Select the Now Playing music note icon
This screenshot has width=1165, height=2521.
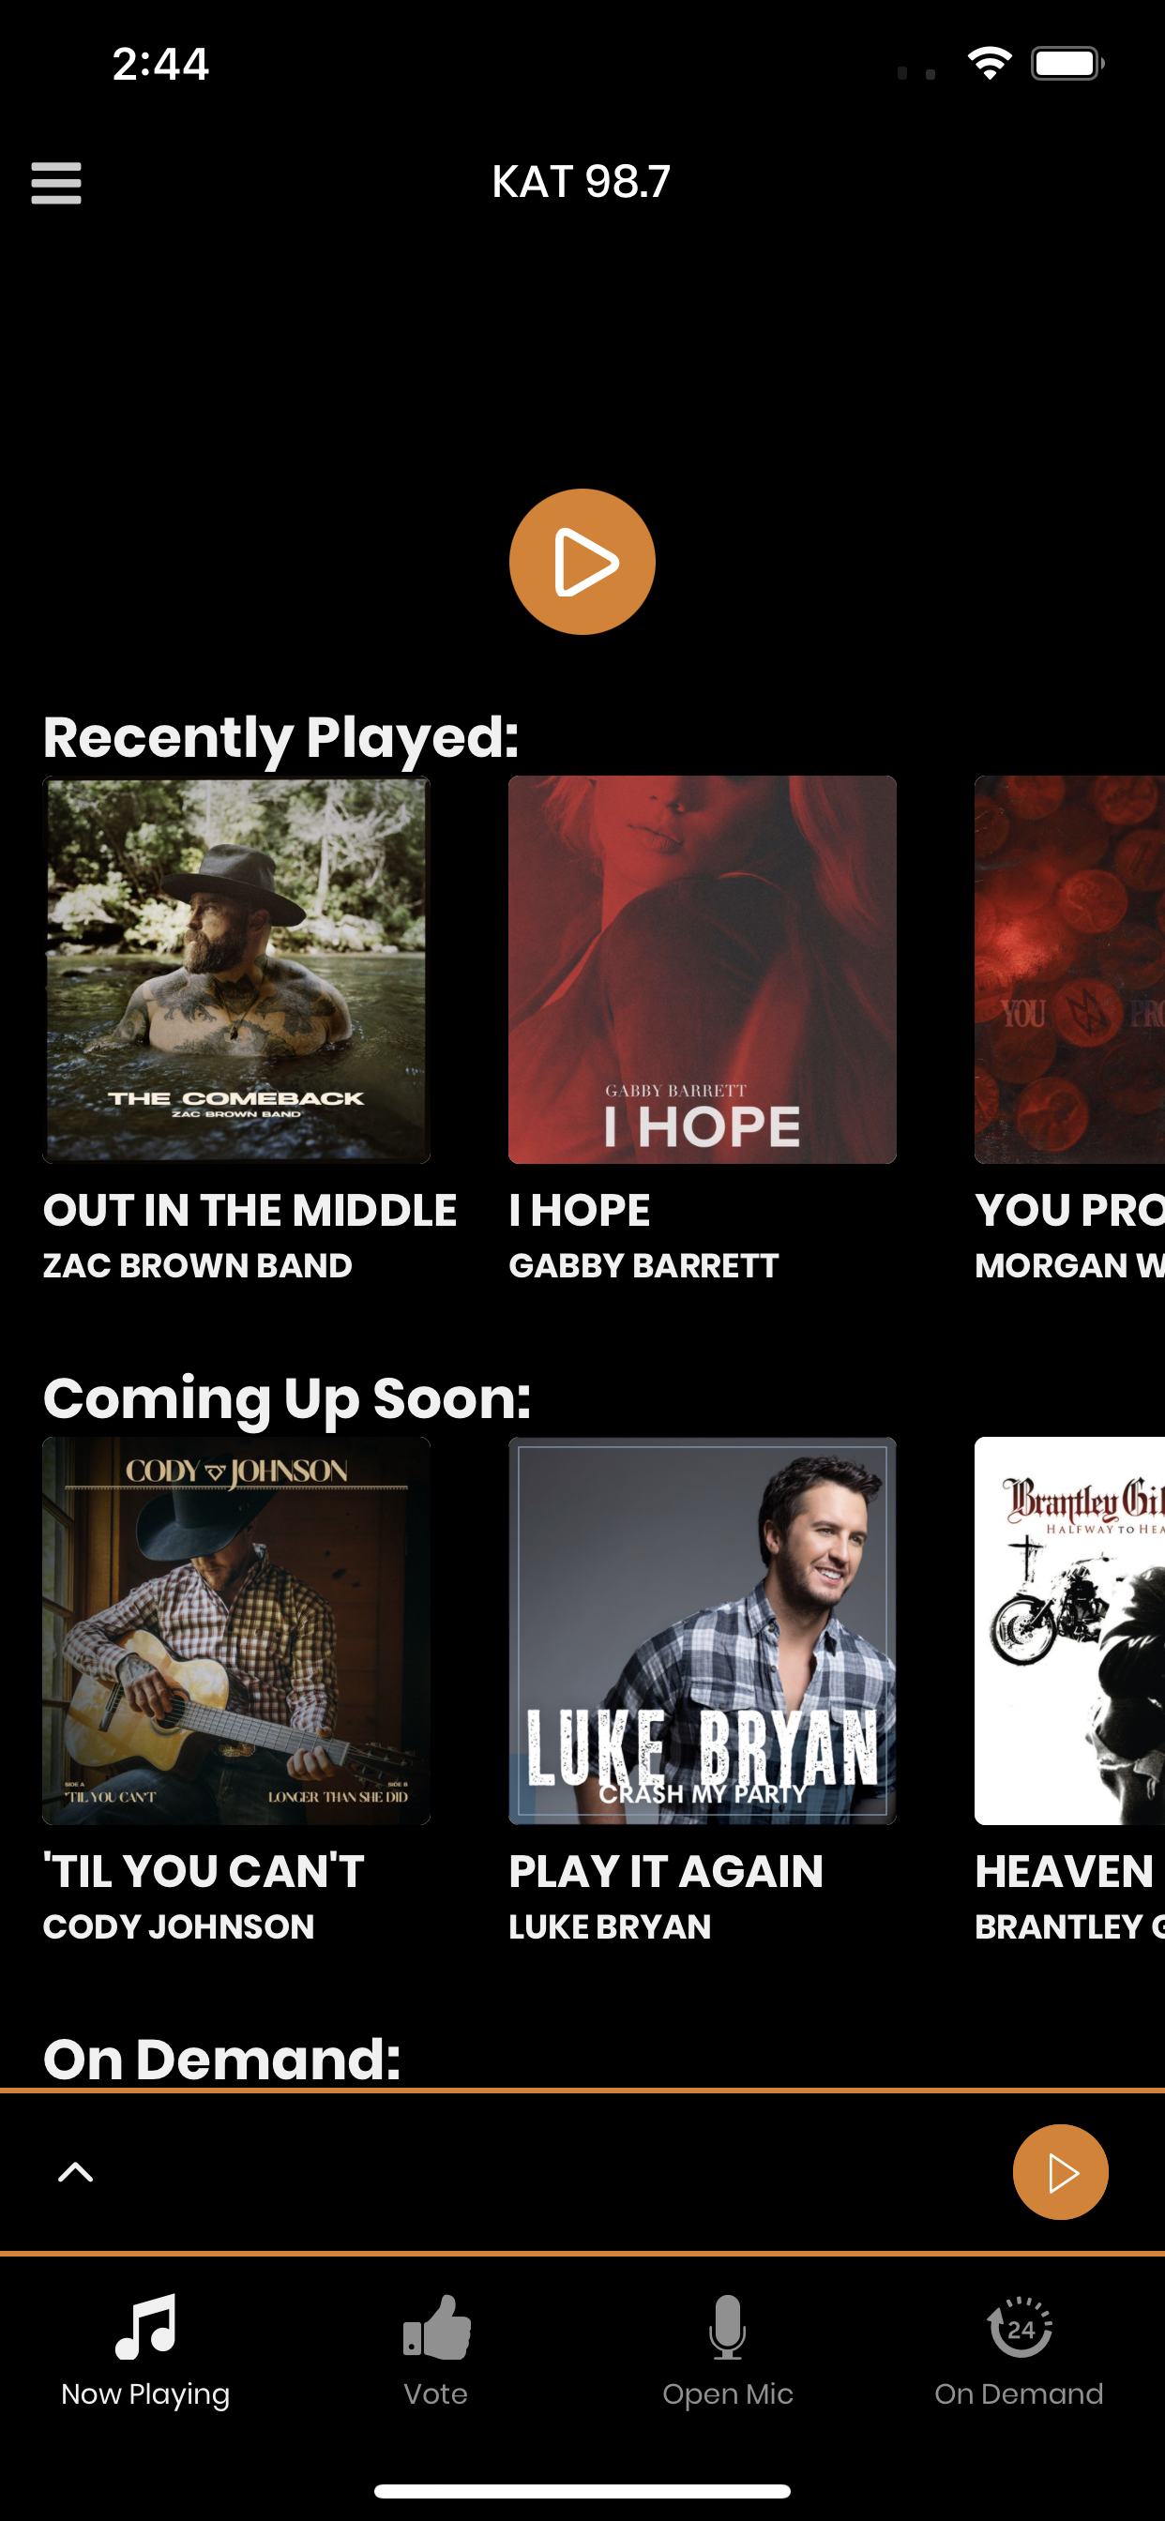click(x=146, y=2326)
